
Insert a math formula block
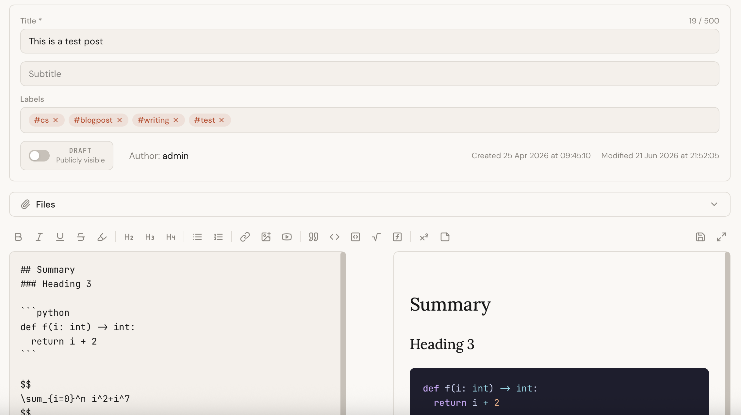pyautogui.click(x=397, y=237)
